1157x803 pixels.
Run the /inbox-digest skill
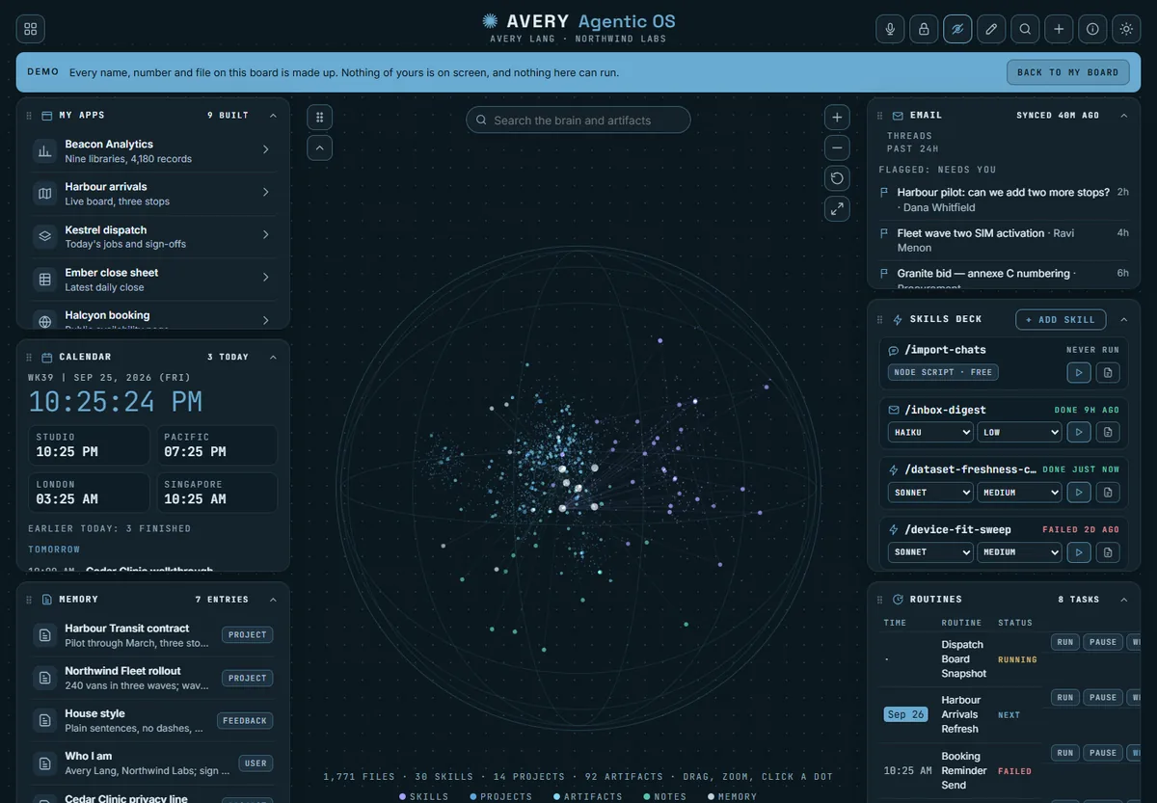pyautogui.click(x=1079, y=432)
